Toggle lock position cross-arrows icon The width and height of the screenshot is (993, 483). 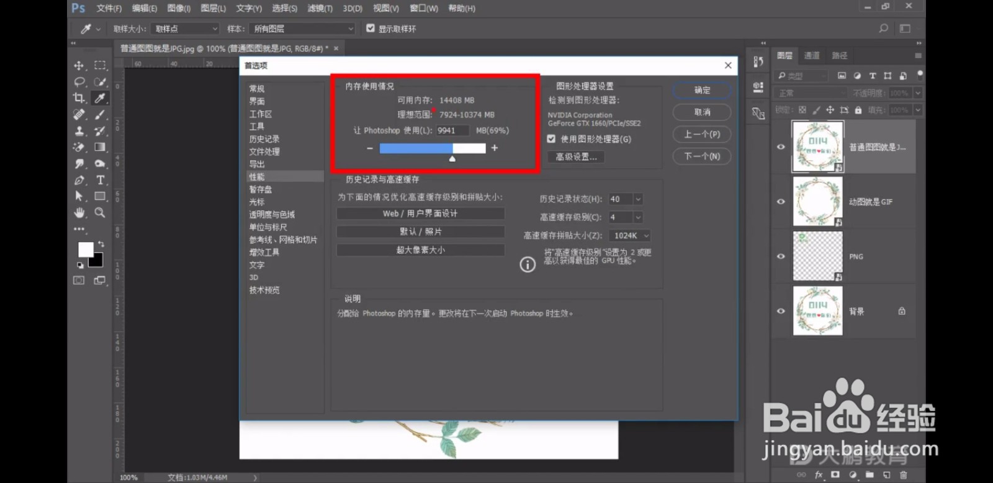pyautogui.click(x=830, y=110)
